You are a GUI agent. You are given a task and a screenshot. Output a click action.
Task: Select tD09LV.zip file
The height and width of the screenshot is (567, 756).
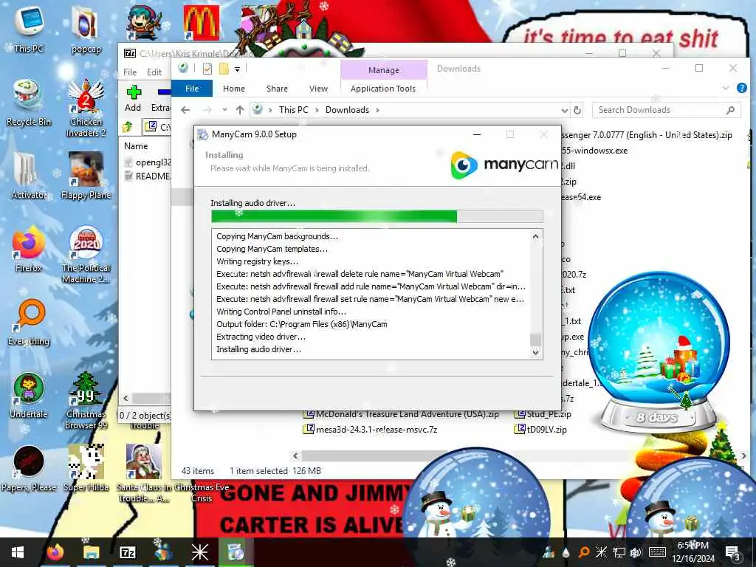coord(541,430)
